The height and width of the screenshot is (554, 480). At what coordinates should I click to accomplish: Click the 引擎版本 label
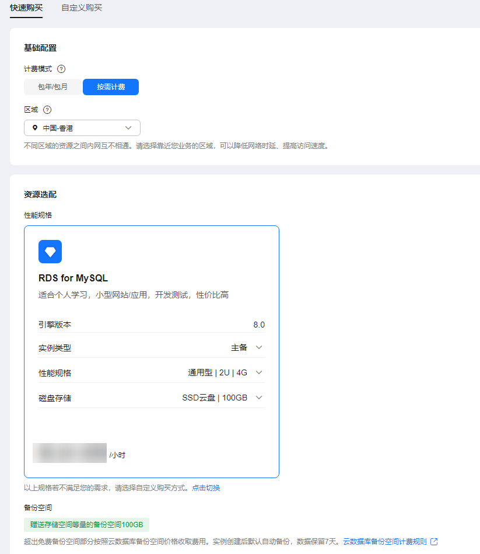[x=55, y=325]
